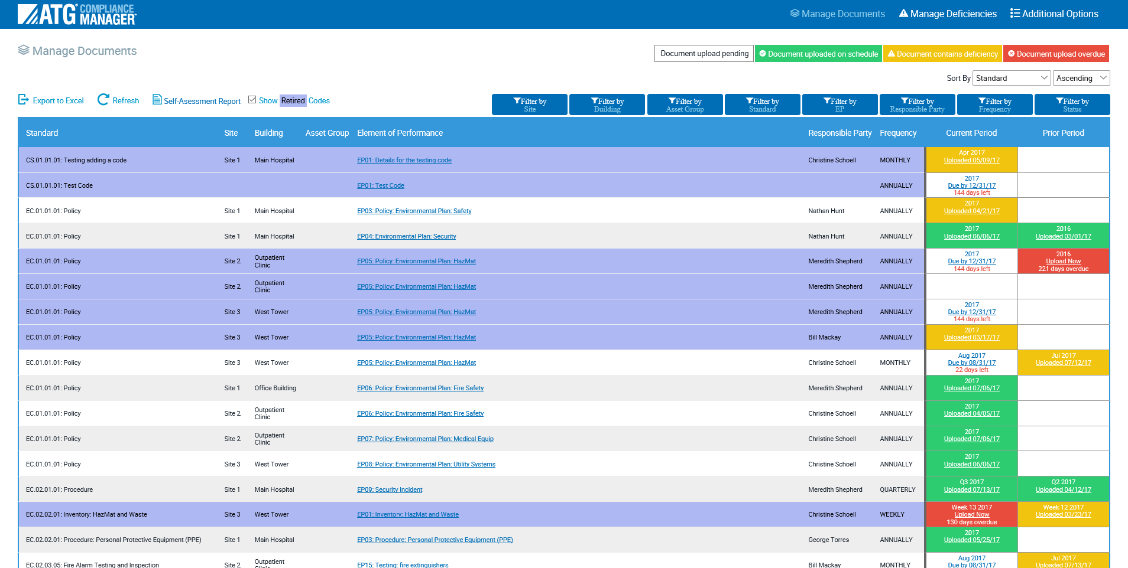Click Document uploaded on schedule green legend
The image size is (1128, 568).
(x=818, y=53)
